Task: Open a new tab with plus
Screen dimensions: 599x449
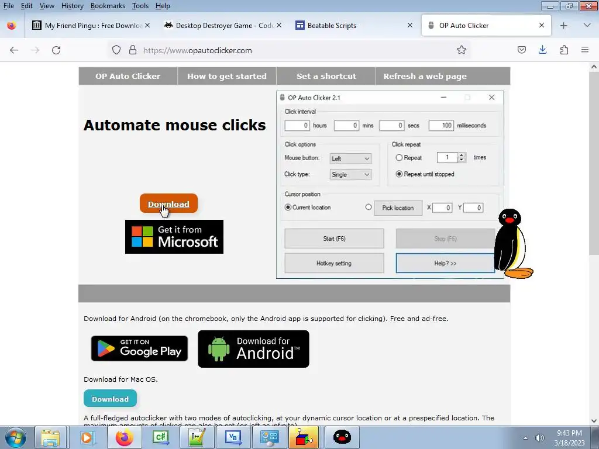Action: (563, 26)
